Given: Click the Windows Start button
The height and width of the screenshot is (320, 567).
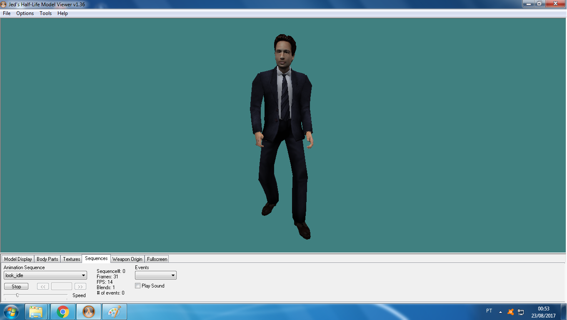Looking at the screenshot, I should coord(11,312).
